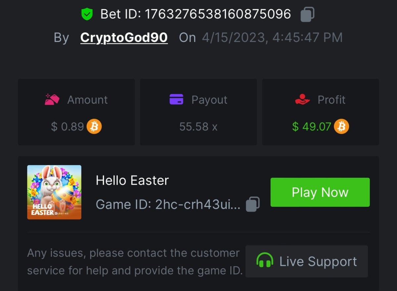
Task: Click the Bitcoin icon beside profit $49.07
Action: pos(341,127)
